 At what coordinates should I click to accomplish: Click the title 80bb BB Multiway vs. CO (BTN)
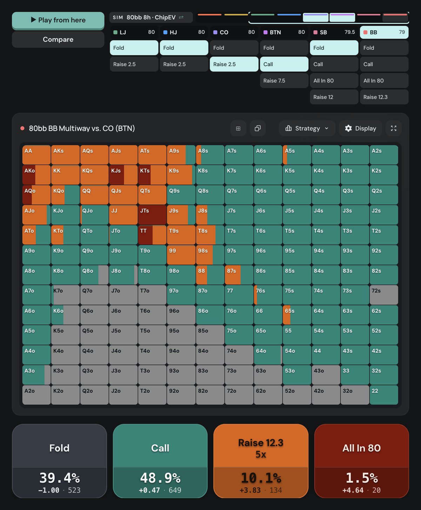[x=82, y=128]
